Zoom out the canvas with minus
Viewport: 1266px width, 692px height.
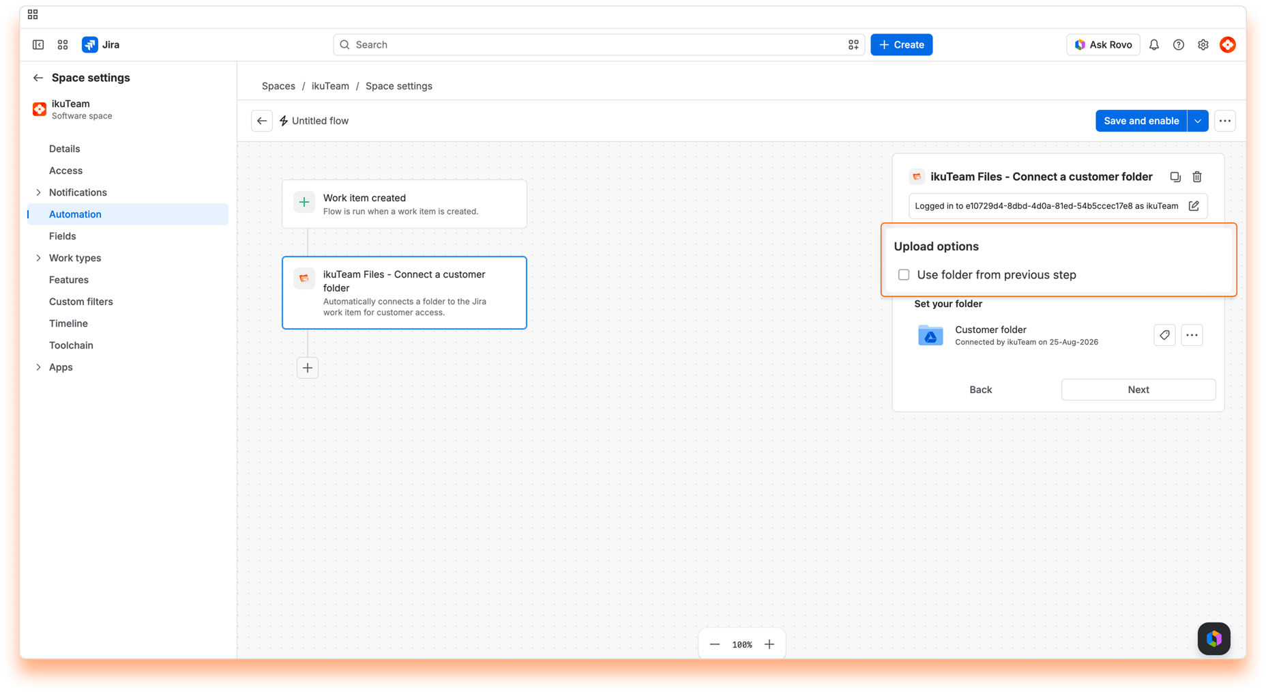pos(714,644)
